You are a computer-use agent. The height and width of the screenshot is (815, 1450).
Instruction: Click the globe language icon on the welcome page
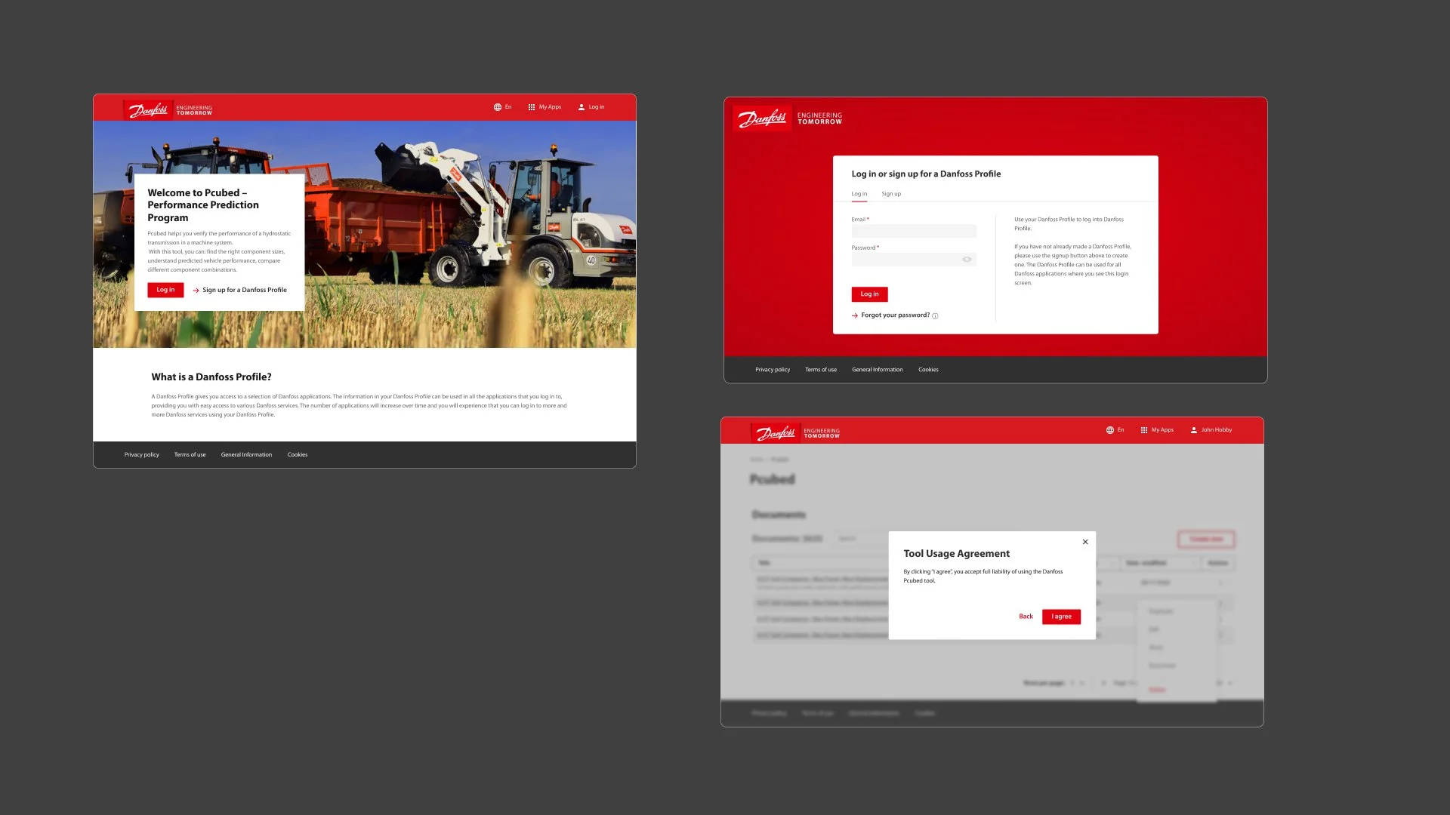tap(498, 107)
